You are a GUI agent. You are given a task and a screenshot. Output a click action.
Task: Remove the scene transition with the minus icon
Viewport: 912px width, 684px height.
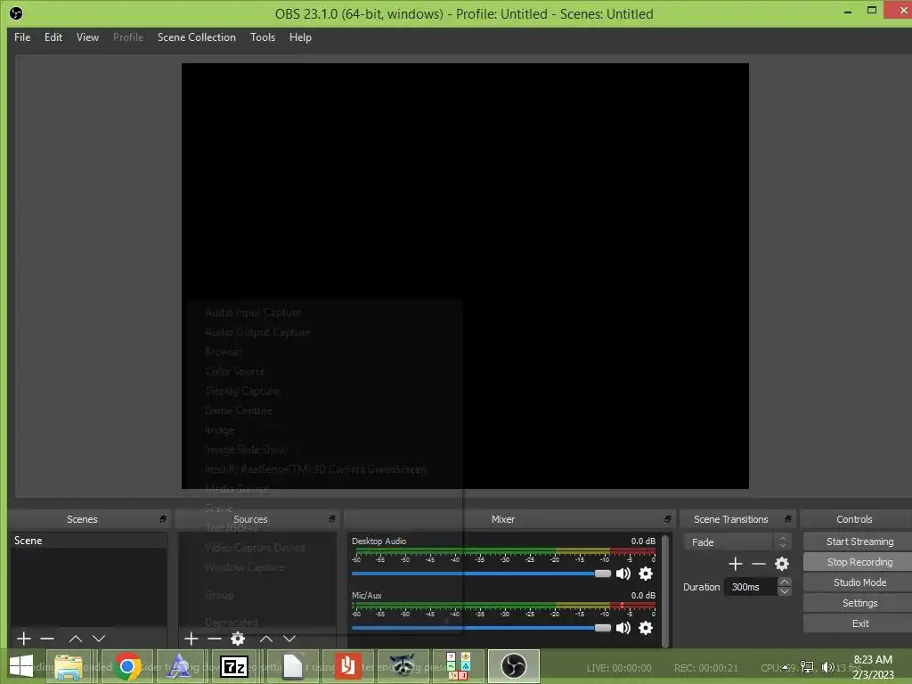point(759,564)
